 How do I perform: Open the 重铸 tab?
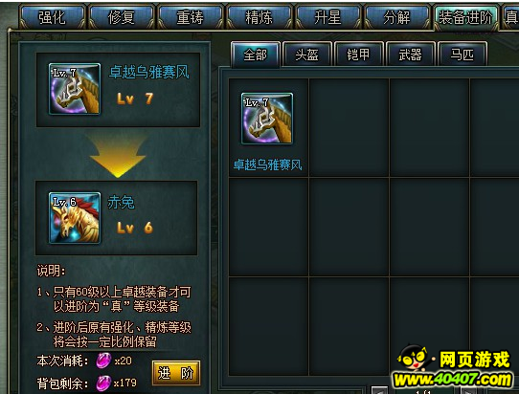coord(190,17)
